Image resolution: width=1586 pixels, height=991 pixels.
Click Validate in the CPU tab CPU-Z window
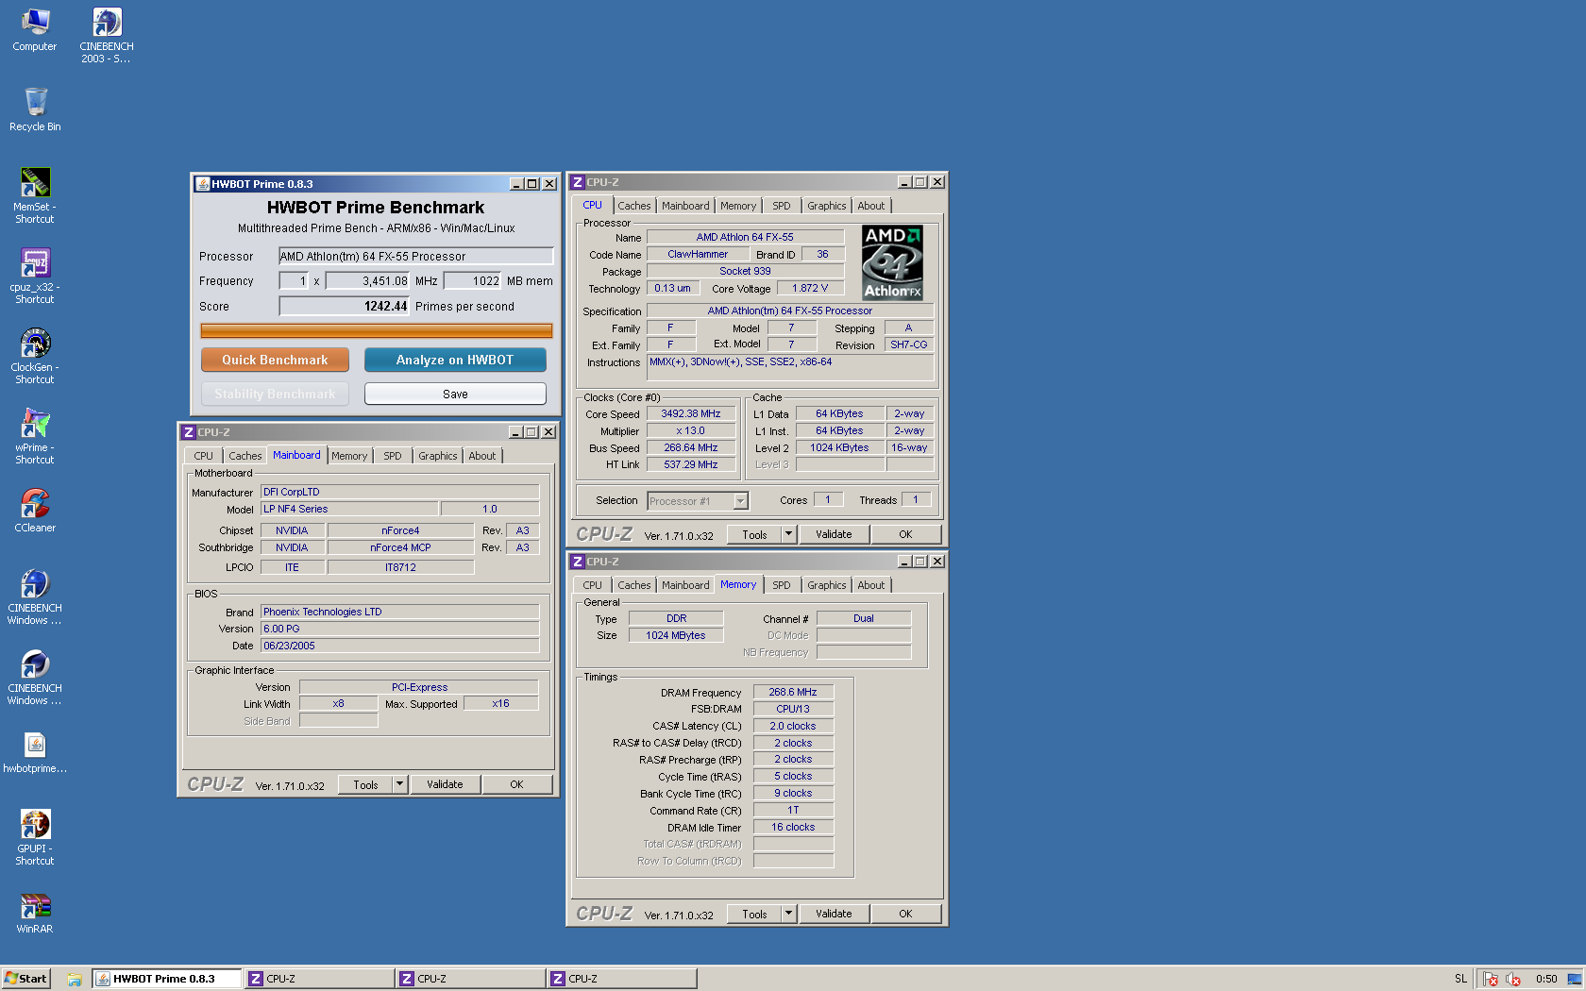(834, 534)
